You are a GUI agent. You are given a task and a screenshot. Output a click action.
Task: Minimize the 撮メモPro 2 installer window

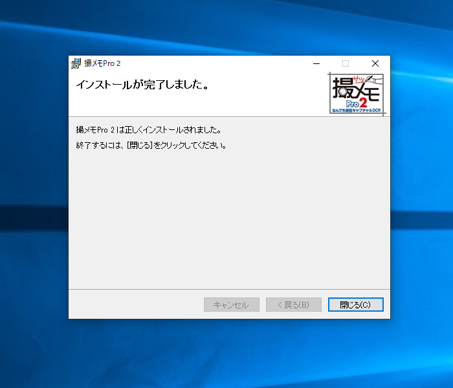pyautogui.click(x=316, y=63)
